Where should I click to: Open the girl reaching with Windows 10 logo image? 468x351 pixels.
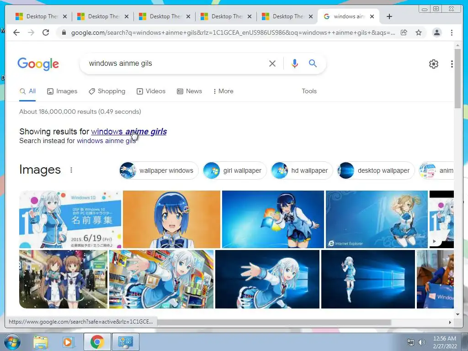pos(267,279)
